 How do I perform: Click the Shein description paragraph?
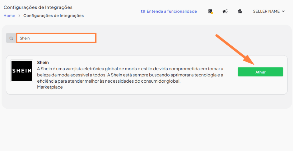point(130,75)
